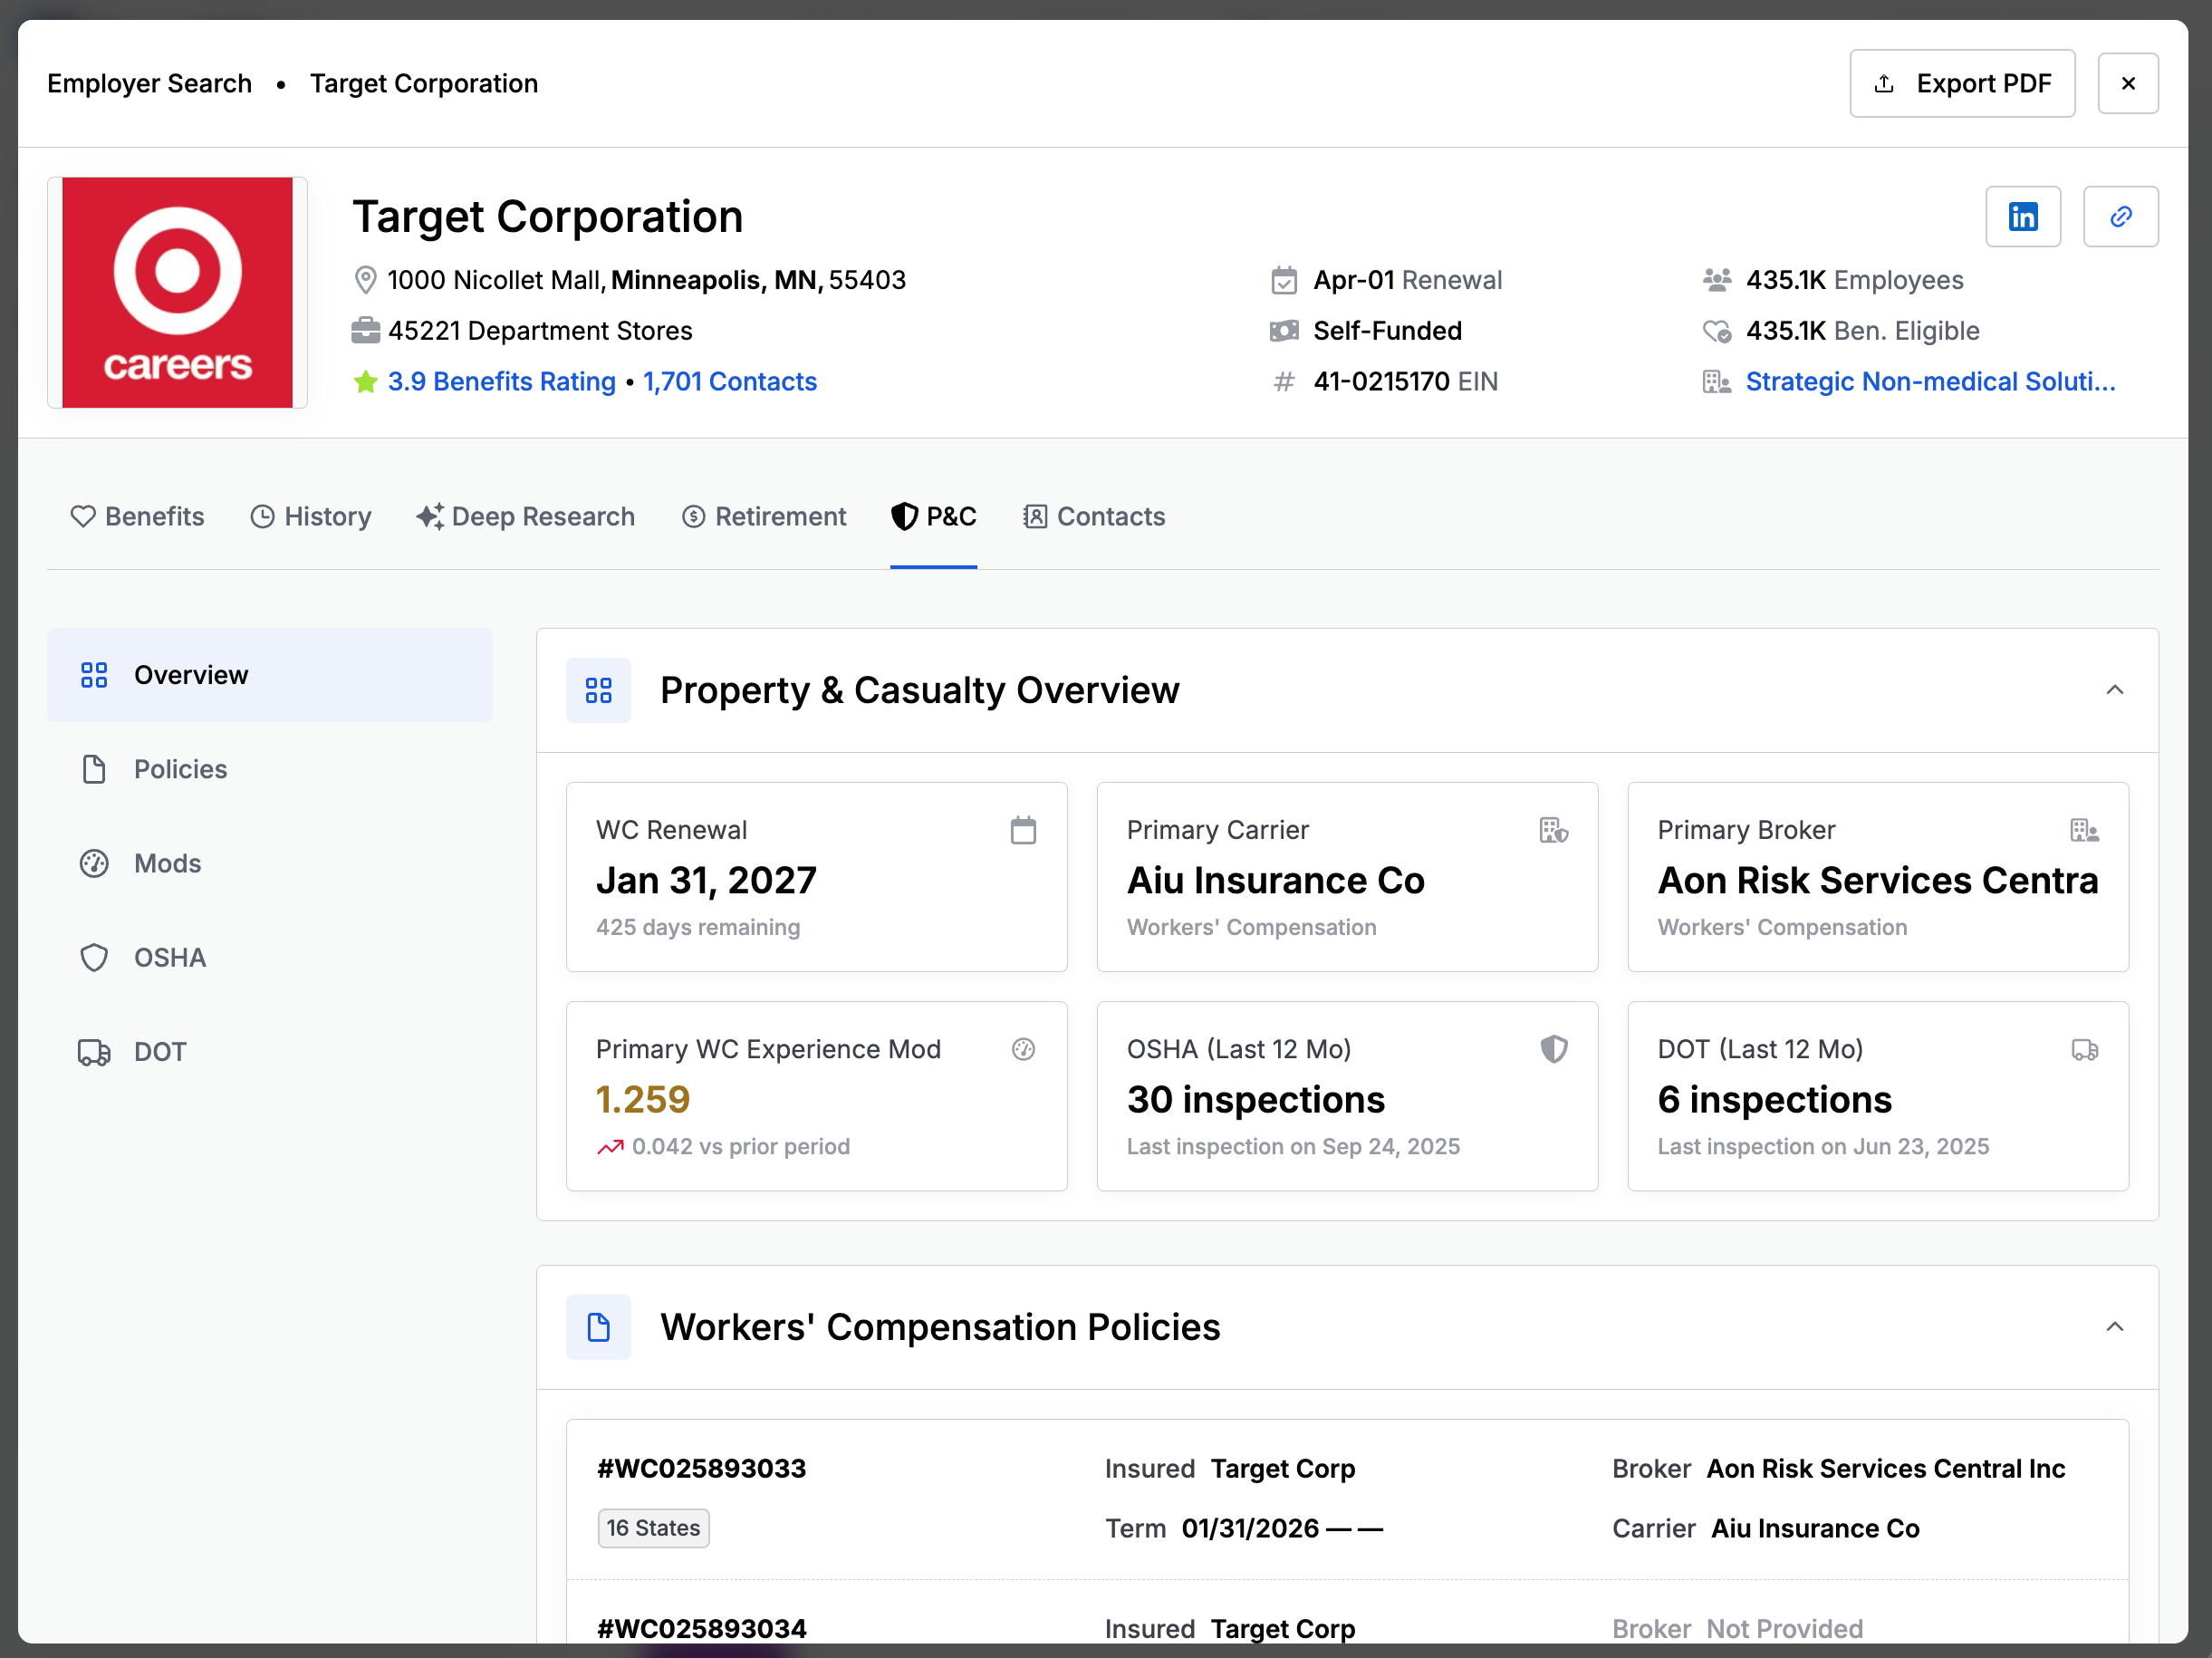This screenshot has width=2212, height=1658.
Task: Select Mods in the sidebar
Action: pyautogui.click(x=167, y=863)
